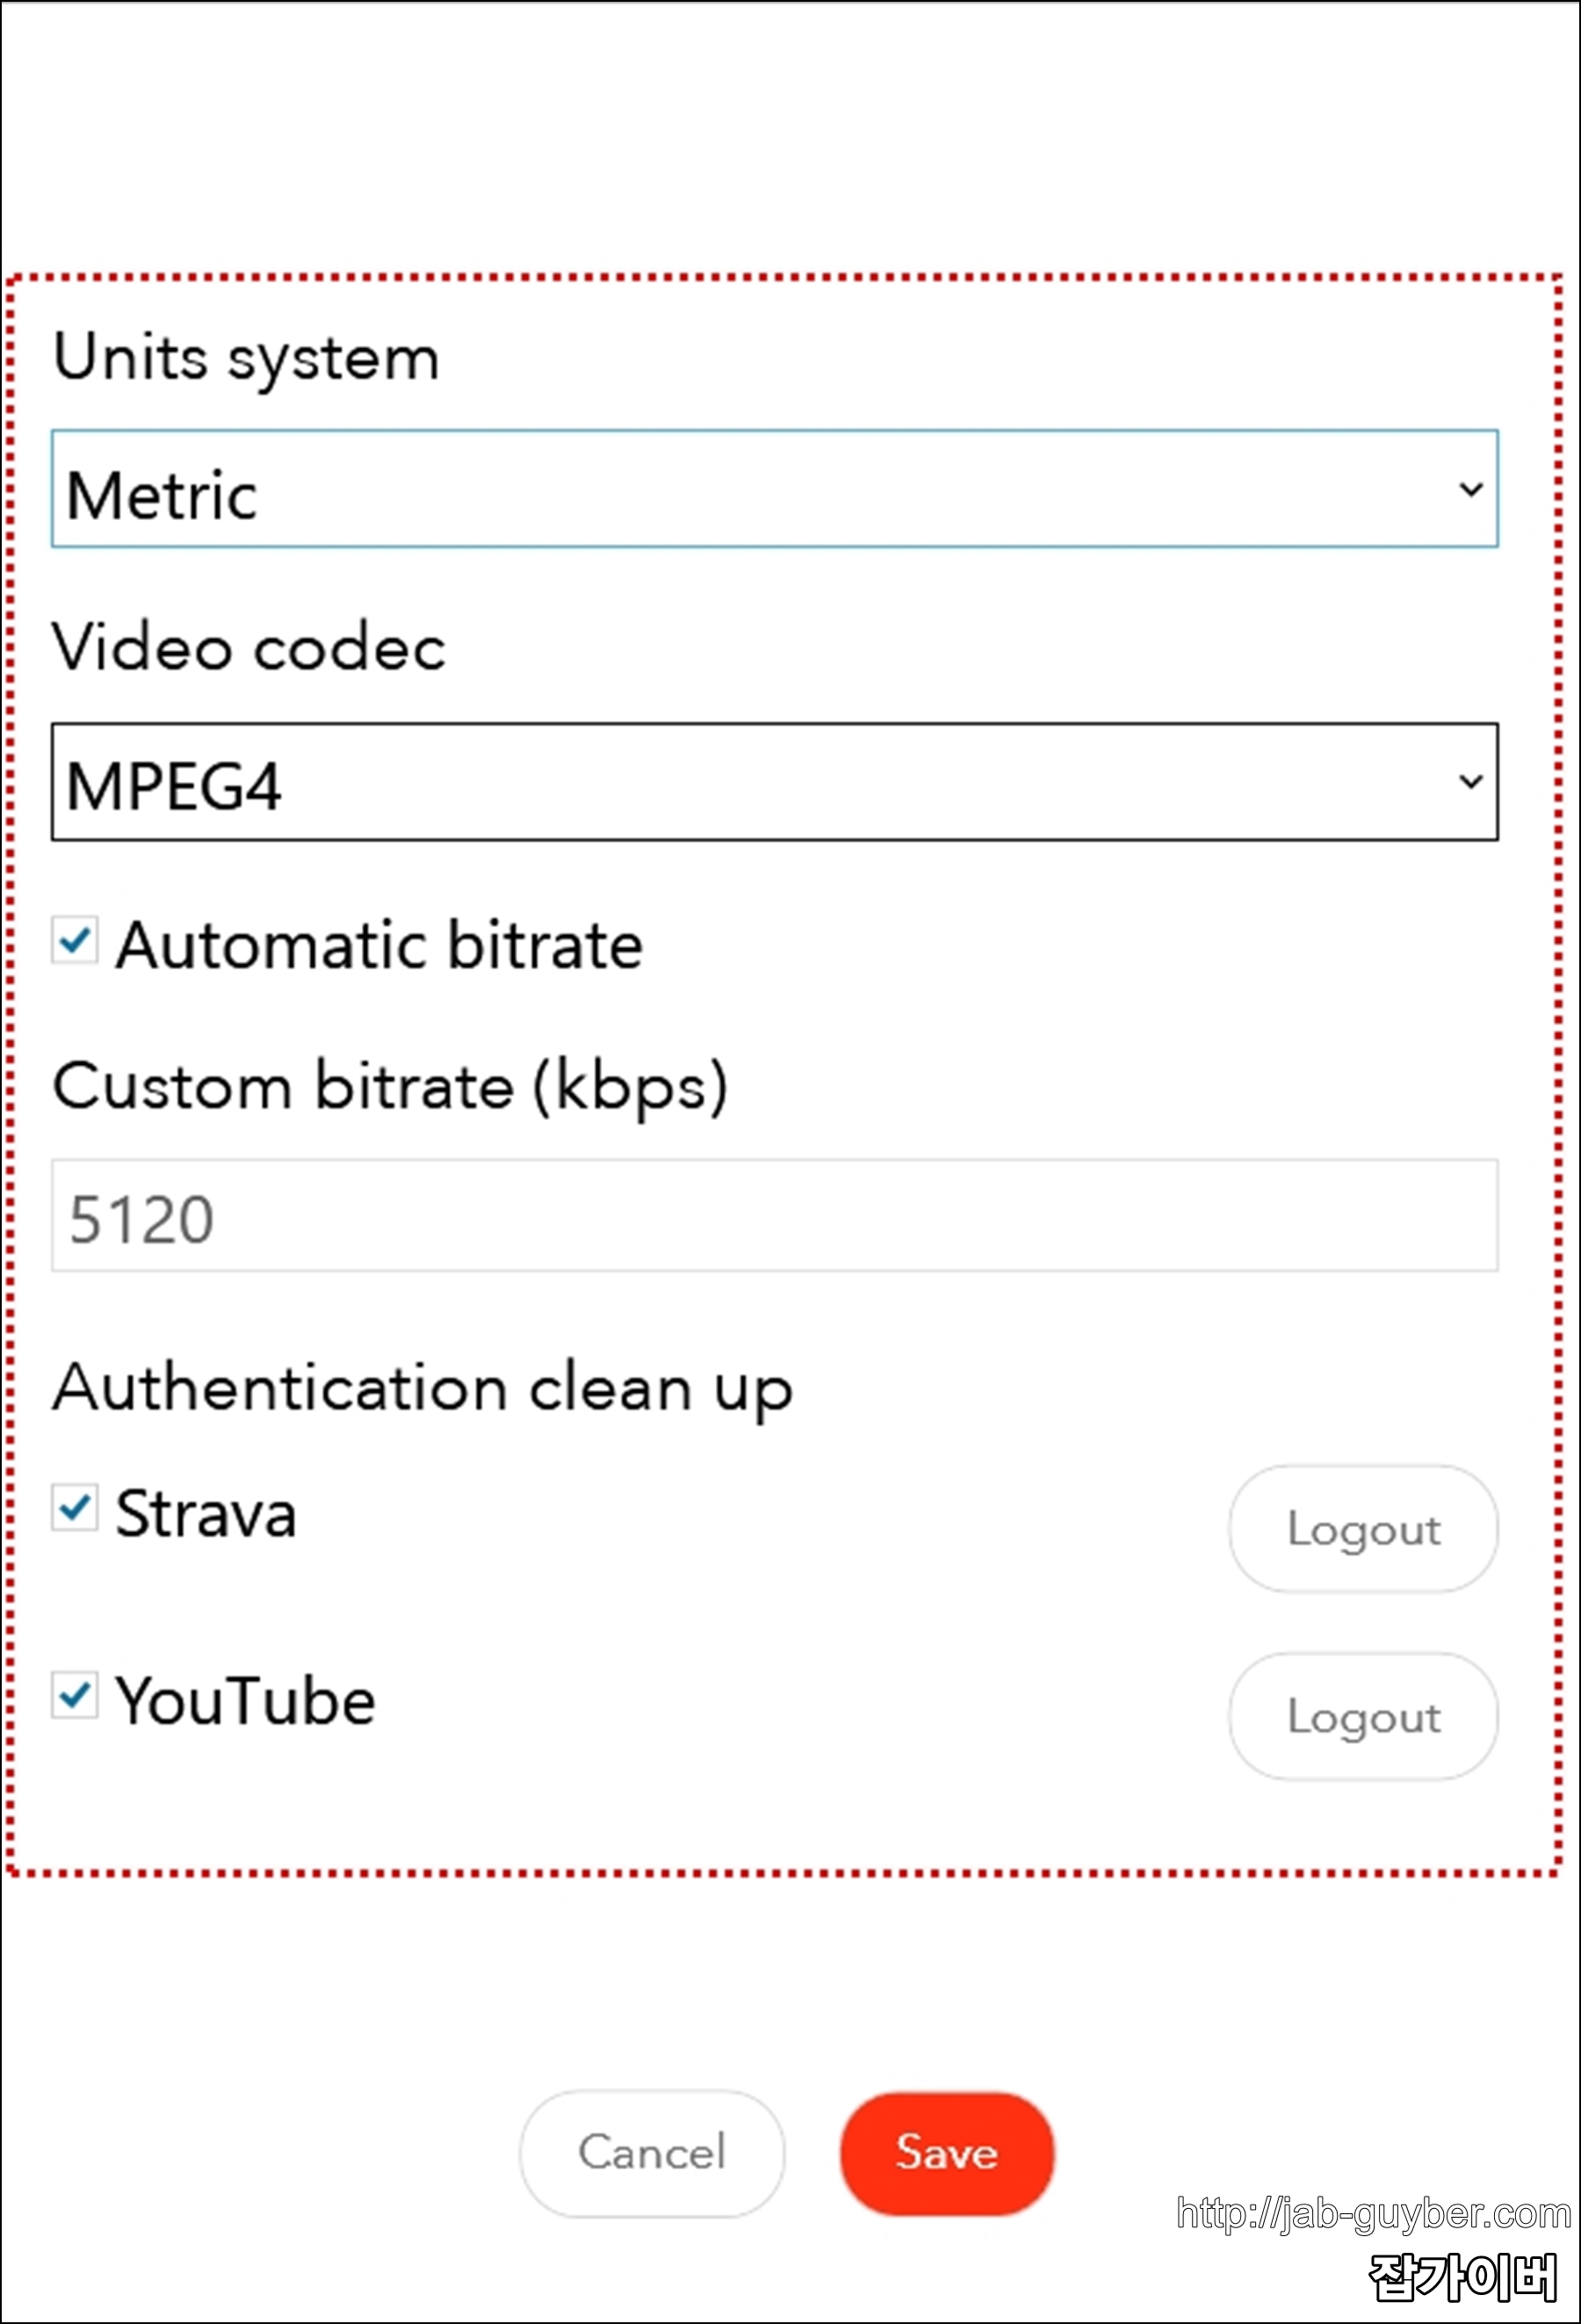
Task: Uncheck the YouTube authentication checkbox
Action: point(75,1695)
